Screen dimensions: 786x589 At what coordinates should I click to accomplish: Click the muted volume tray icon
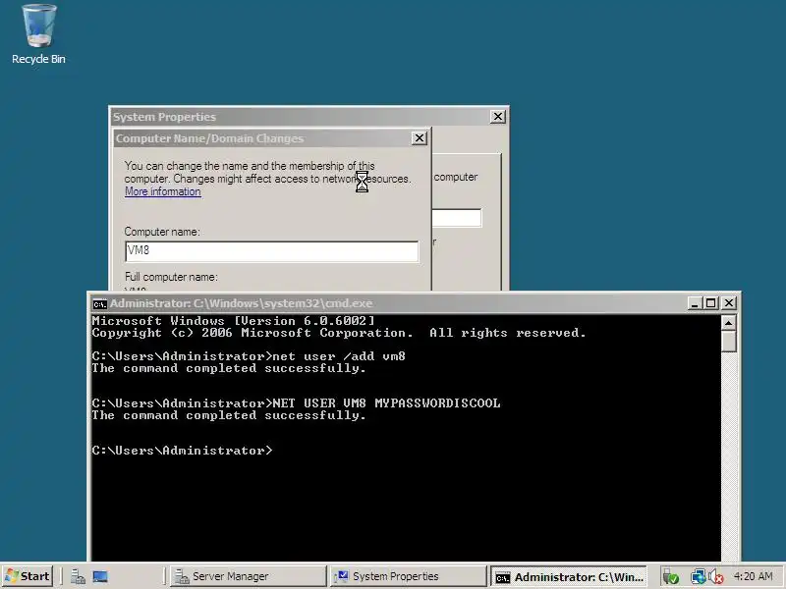pos(716,577)
